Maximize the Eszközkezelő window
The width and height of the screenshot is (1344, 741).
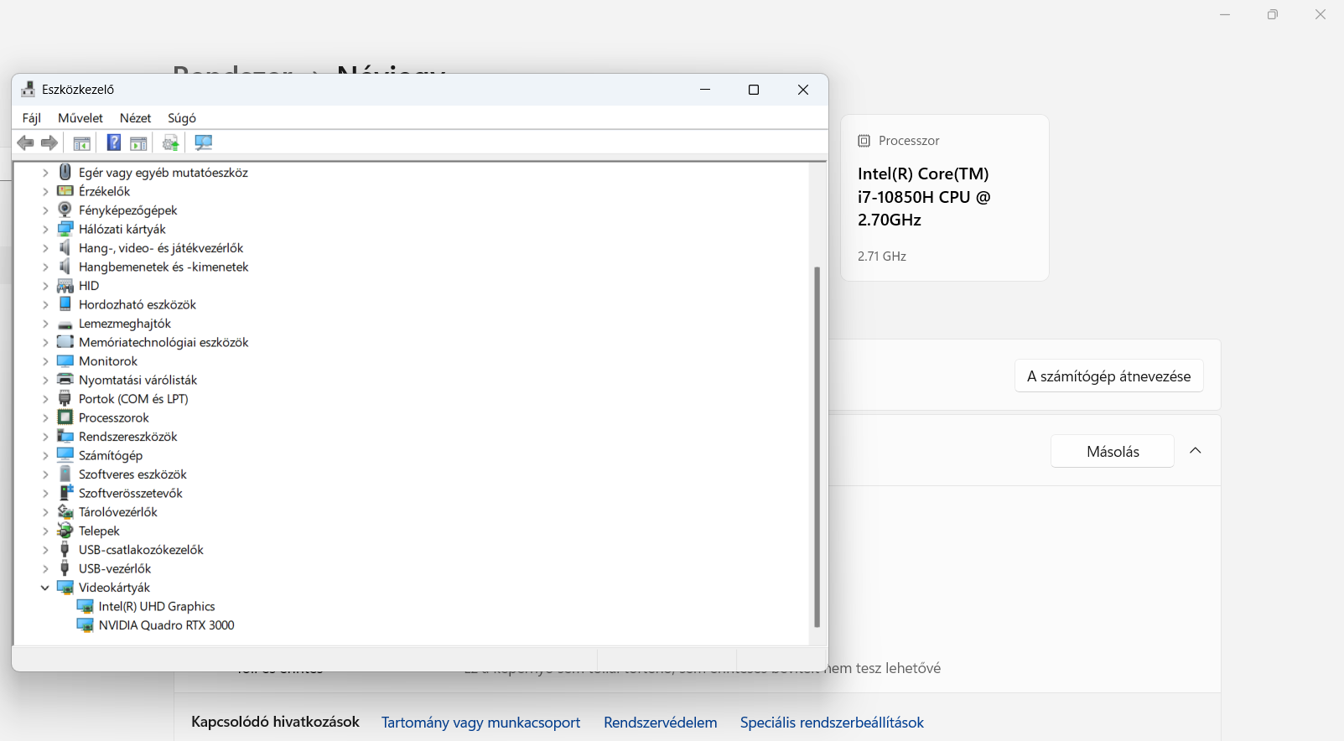tap(754, 90)
